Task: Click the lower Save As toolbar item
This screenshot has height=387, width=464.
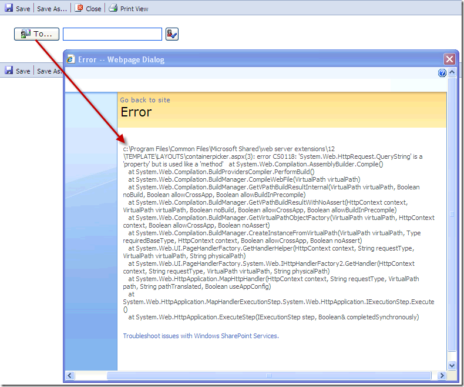Action: (49, 71)
